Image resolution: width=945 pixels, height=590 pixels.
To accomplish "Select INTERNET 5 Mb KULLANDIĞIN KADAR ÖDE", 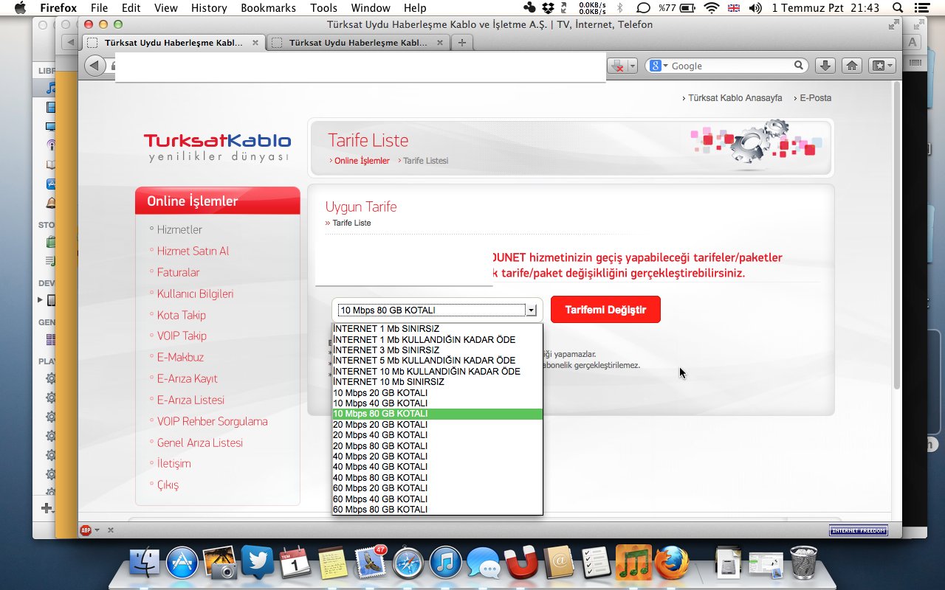I will coord(437,361).
